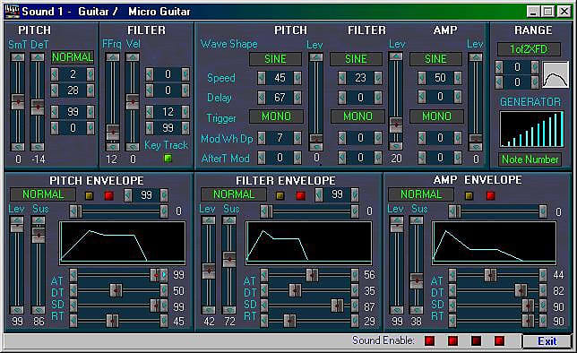Decrease the Amp LFO Speed value 50
Image resolution: width=577 pixels, height=353 pixels.
click(x=422, y=78)
